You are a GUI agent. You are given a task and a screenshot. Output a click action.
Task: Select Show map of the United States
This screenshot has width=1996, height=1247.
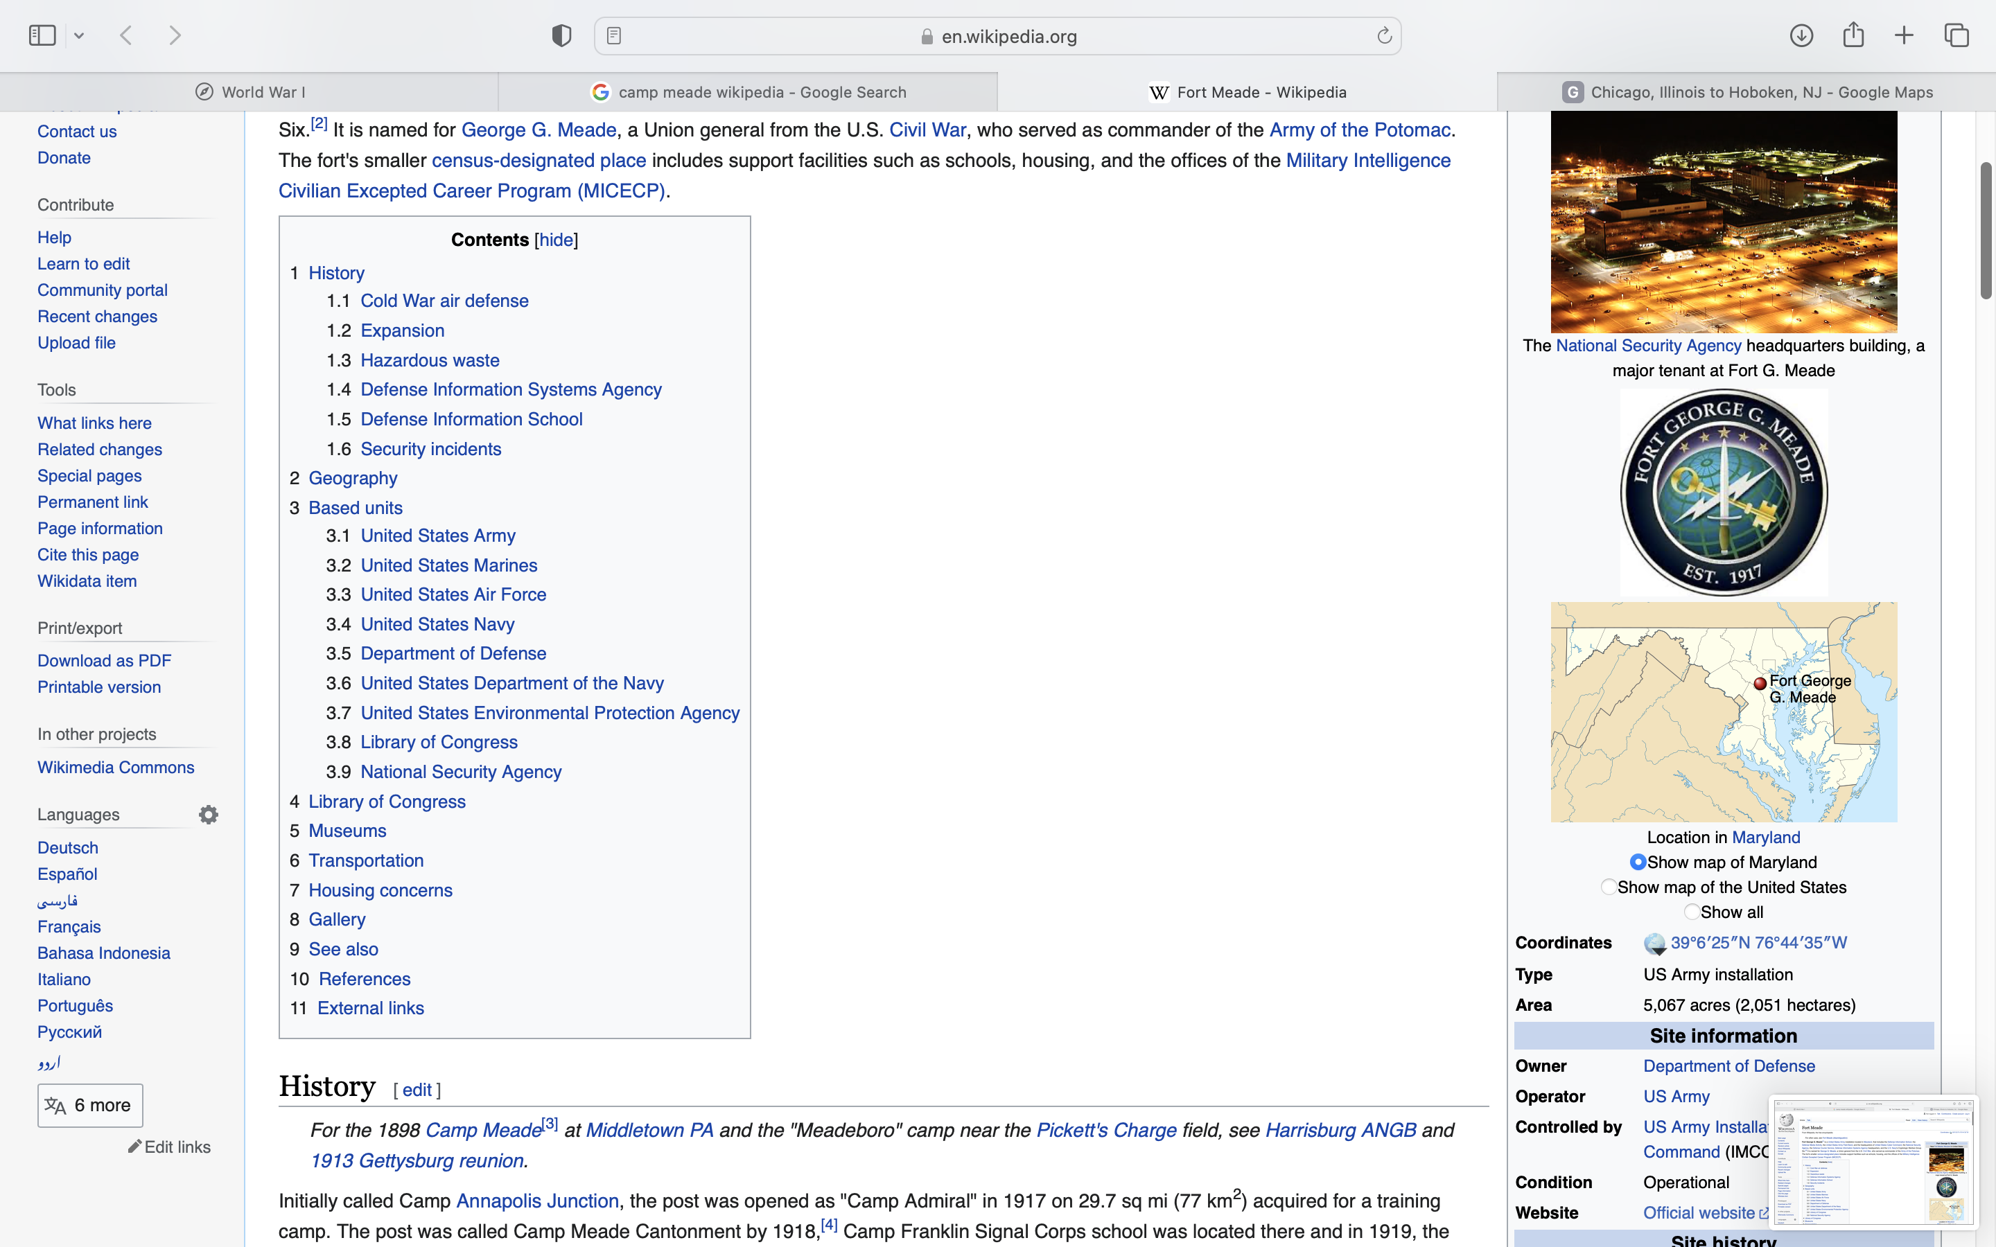(1609, 887)
